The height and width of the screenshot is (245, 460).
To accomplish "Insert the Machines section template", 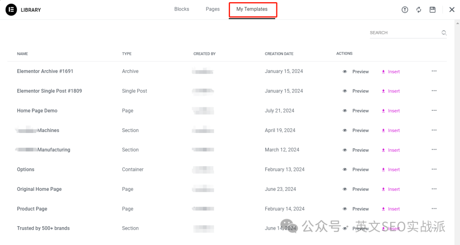I will (391, 130).
